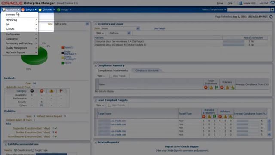Click the logged-in user icon
This screenshot has width=275, height=155.
pyautogui.click(x=241, y=3)
